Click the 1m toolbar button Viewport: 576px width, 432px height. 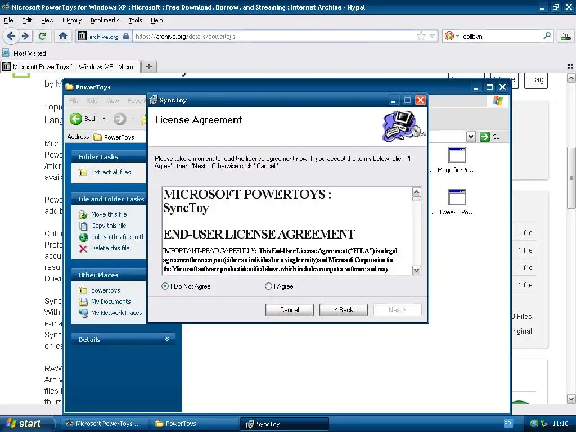coord(566,36)
